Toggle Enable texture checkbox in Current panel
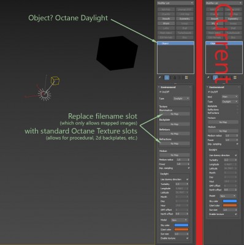The height and width of the screenshot is (245, 244). (236, 214)
